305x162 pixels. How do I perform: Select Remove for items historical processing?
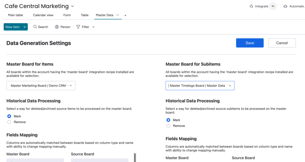click(x=9, y=122)
